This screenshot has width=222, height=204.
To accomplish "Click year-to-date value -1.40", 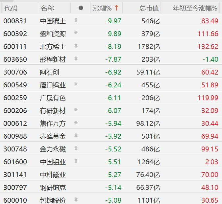I will click(x=210, y=59).
